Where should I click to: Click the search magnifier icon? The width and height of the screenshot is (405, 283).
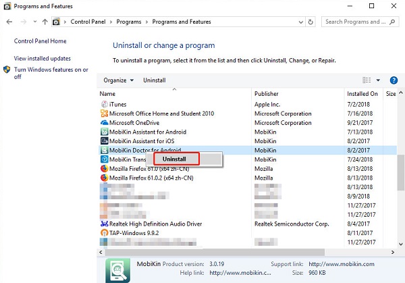392,22
